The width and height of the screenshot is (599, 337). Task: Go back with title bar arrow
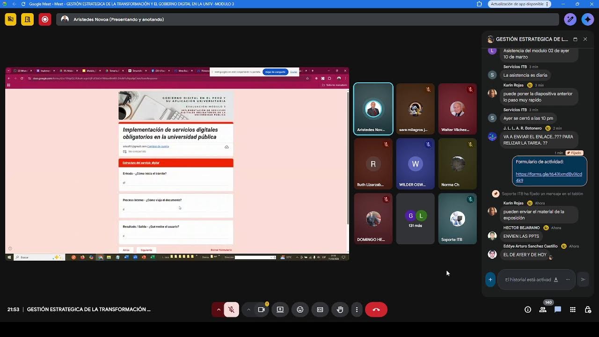pos(15,4)
